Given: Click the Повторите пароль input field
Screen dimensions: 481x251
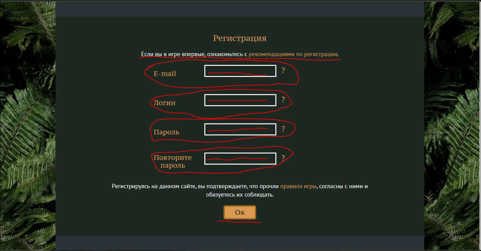Looking at the screenshot, I should coord(240,158).
